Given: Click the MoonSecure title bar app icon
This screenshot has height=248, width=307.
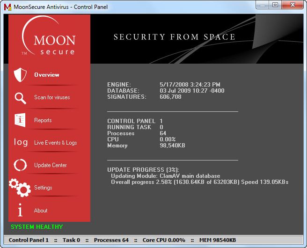Looking at the screenshot, I should pyautogui.click(x=7, y=7).
